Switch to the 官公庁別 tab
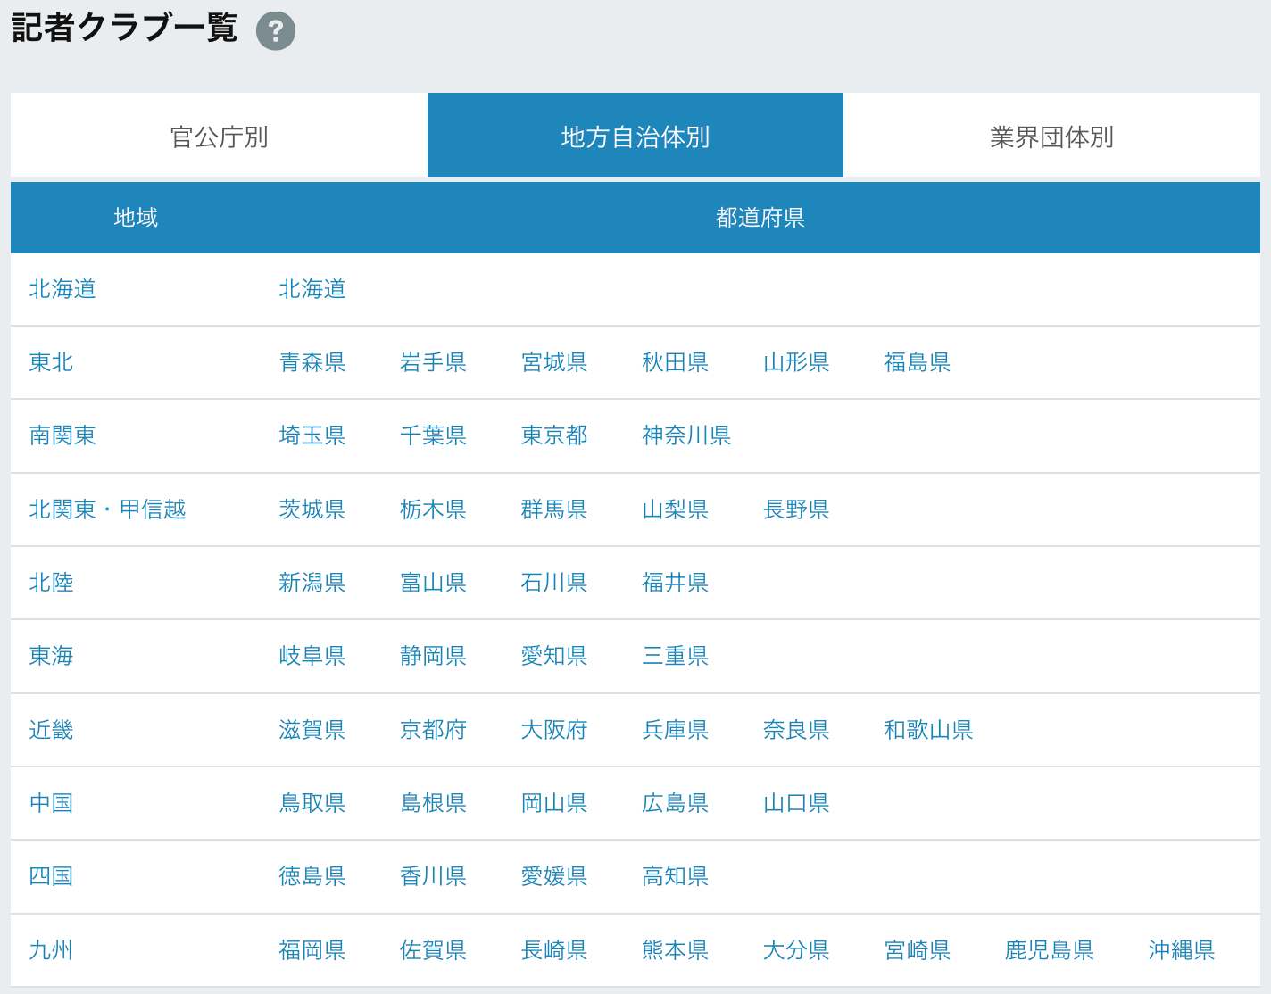Image resolution: width=1271 pixels, height=994 pixels. [218, 135]
